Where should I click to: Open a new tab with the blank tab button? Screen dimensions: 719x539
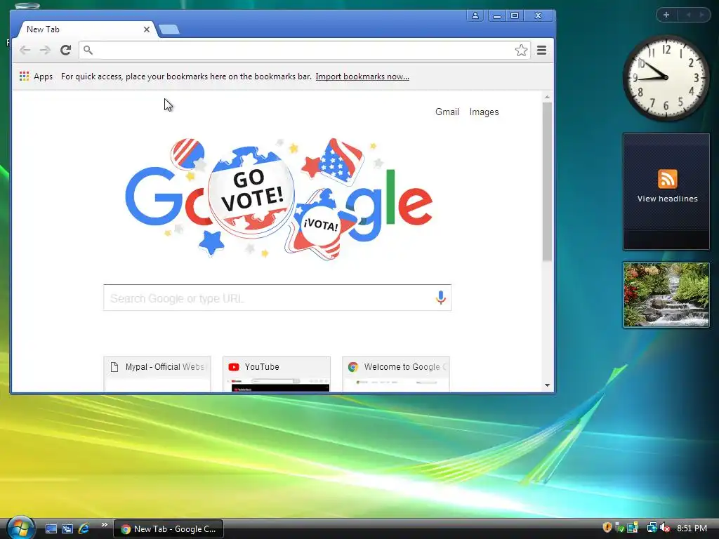click(169, 29)
